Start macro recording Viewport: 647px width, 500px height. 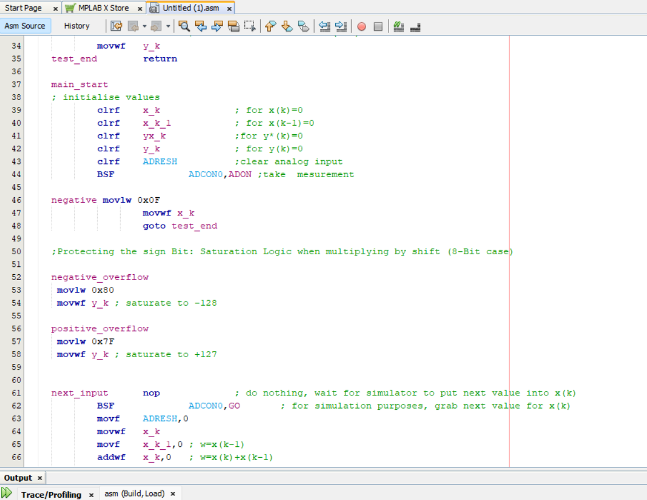point(362,26)
